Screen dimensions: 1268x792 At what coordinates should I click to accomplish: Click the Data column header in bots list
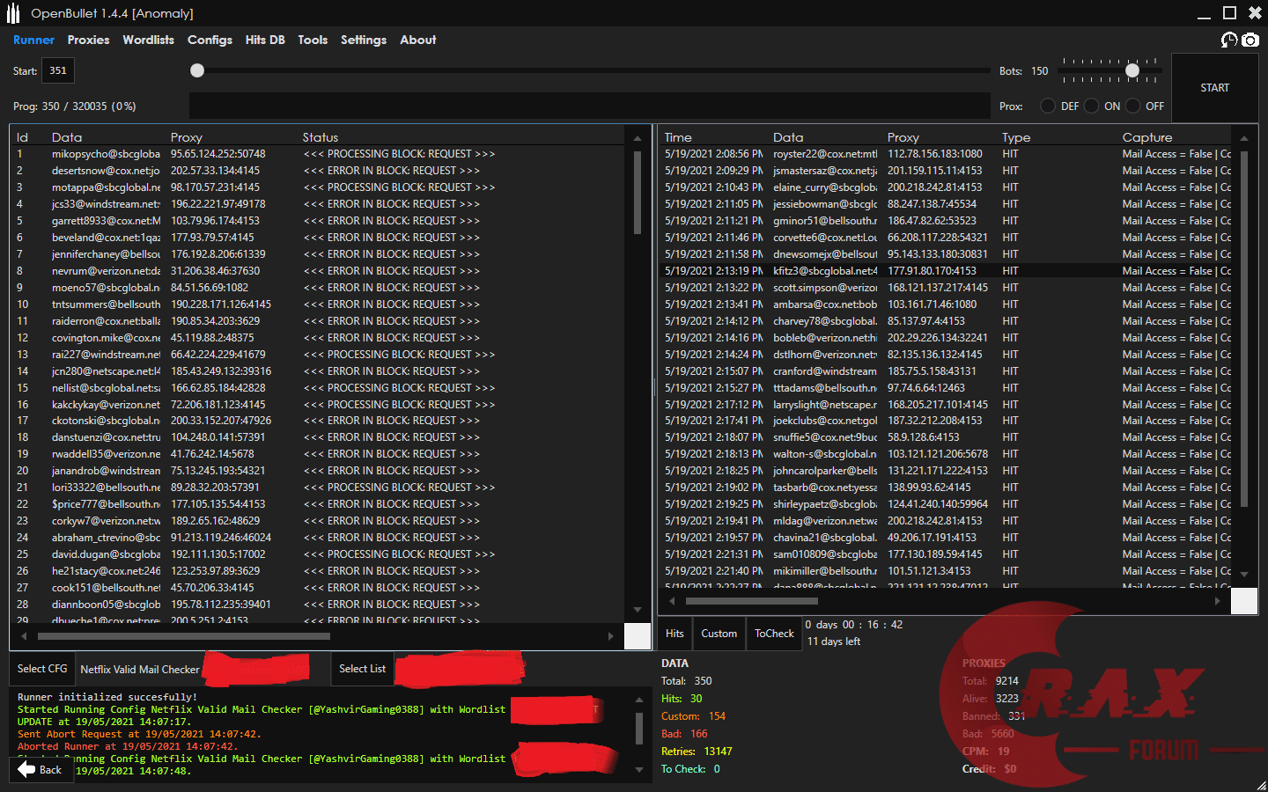tap(67, 137)
